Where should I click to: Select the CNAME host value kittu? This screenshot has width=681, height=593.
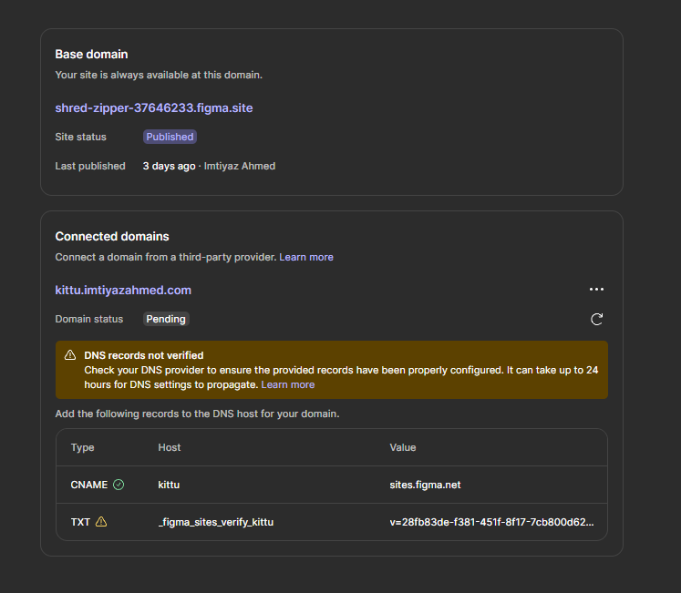coord(169,485)
